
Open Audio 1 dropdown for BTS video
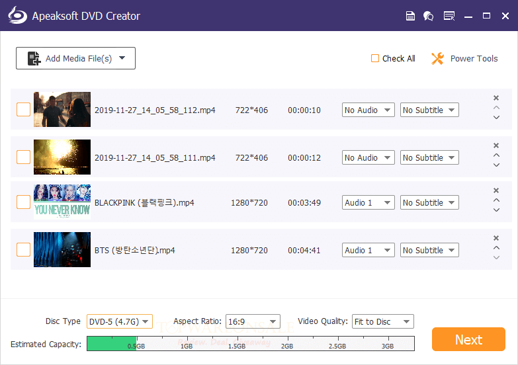click(368, 250)
